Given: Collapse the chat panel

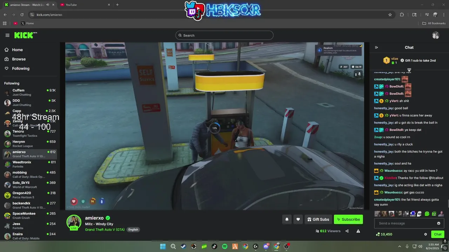Looking at the screenshot, I should click(x=376, y=48).
